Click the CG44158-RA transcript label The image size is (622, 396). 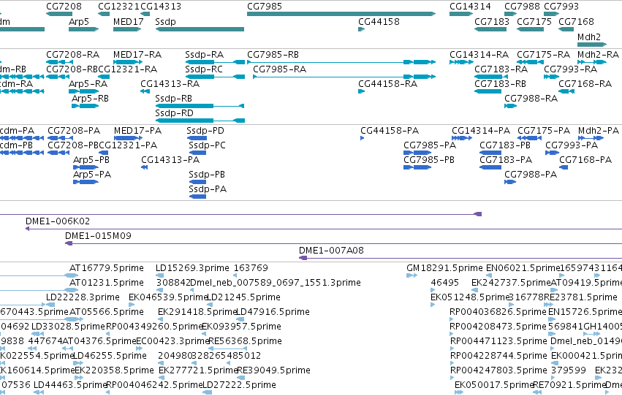(x=387, y=83)
